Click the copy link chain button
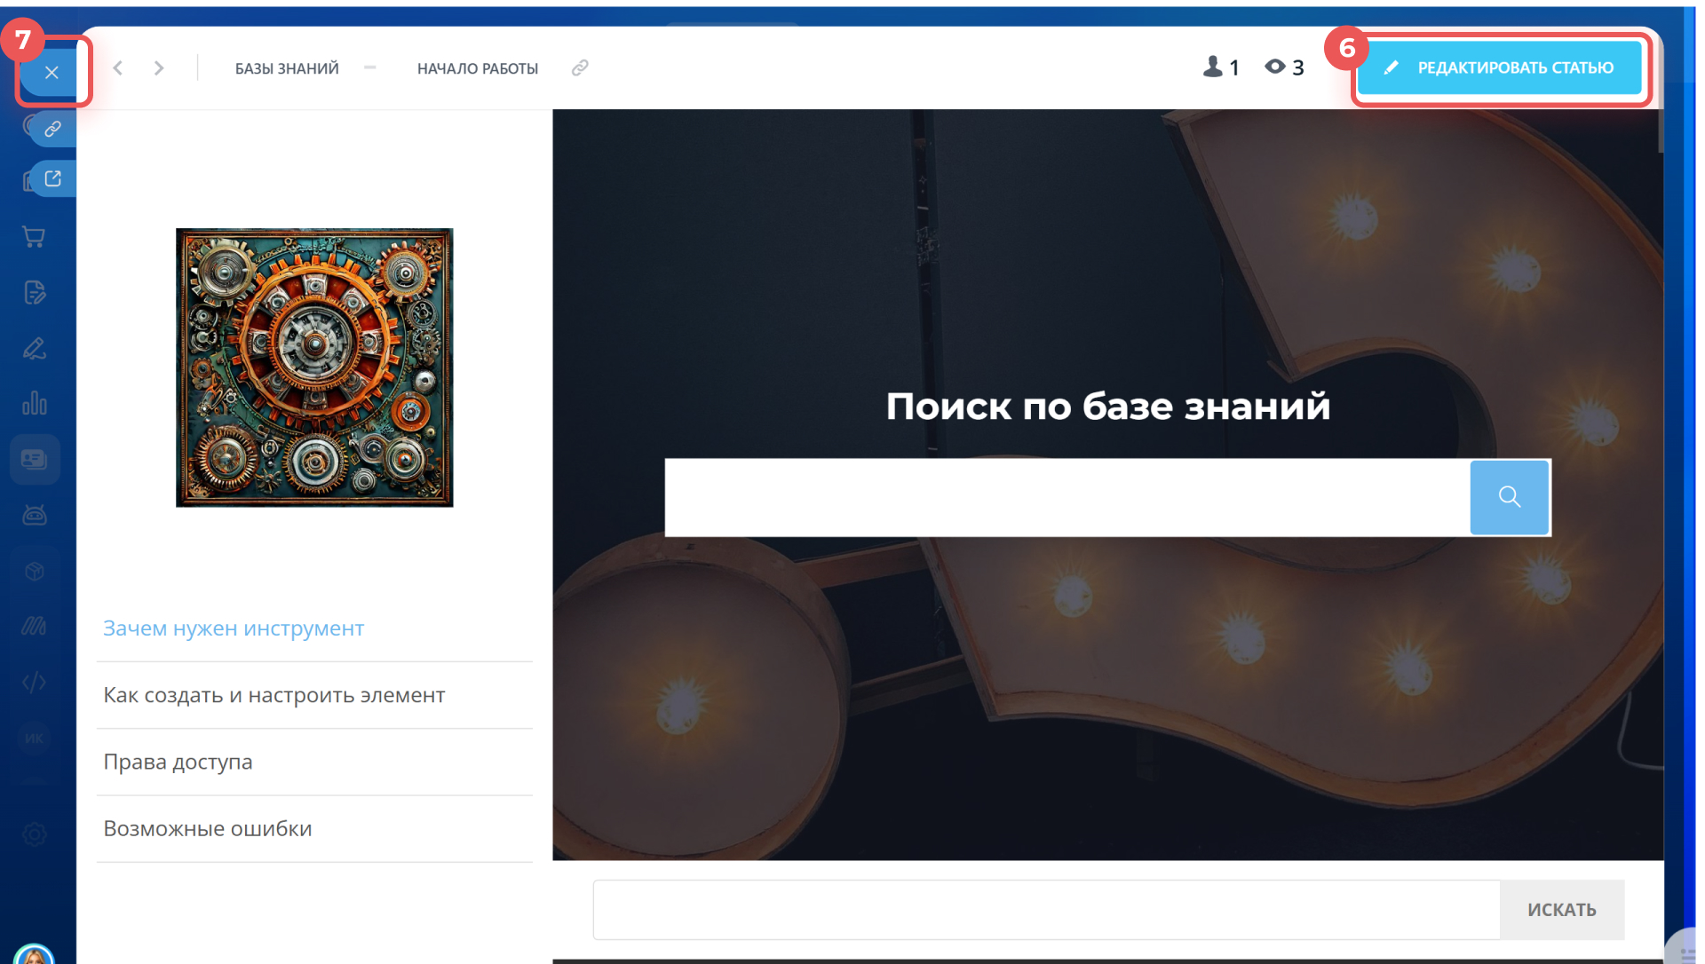 (53, 130)
